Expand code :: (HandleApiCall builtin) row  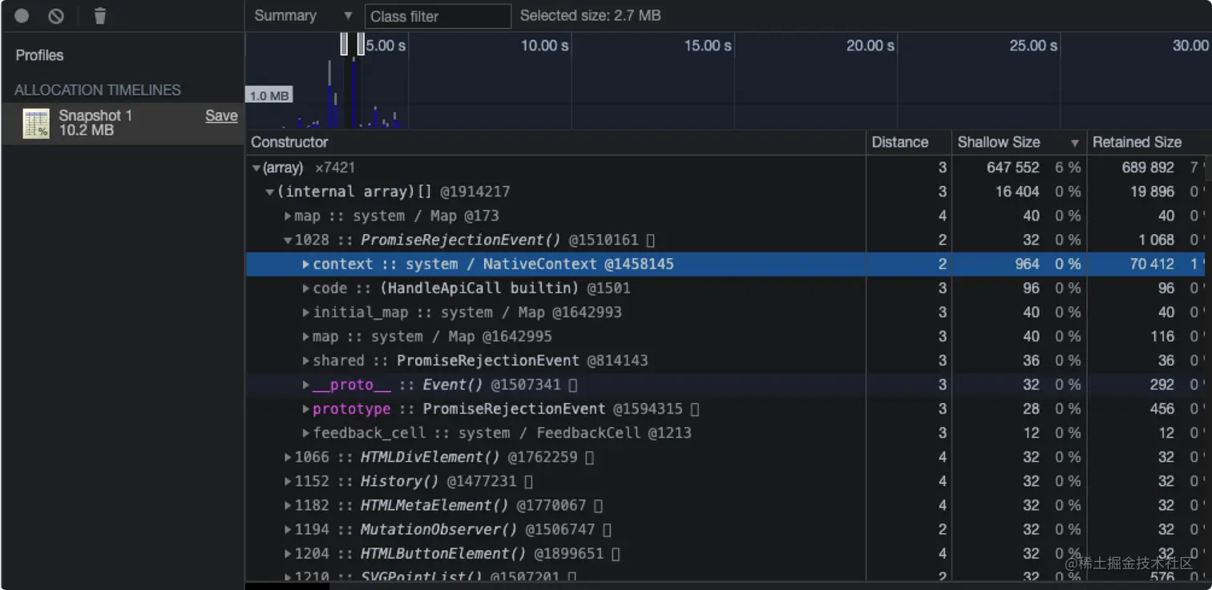pyautogui.click(x=306, y=289)
